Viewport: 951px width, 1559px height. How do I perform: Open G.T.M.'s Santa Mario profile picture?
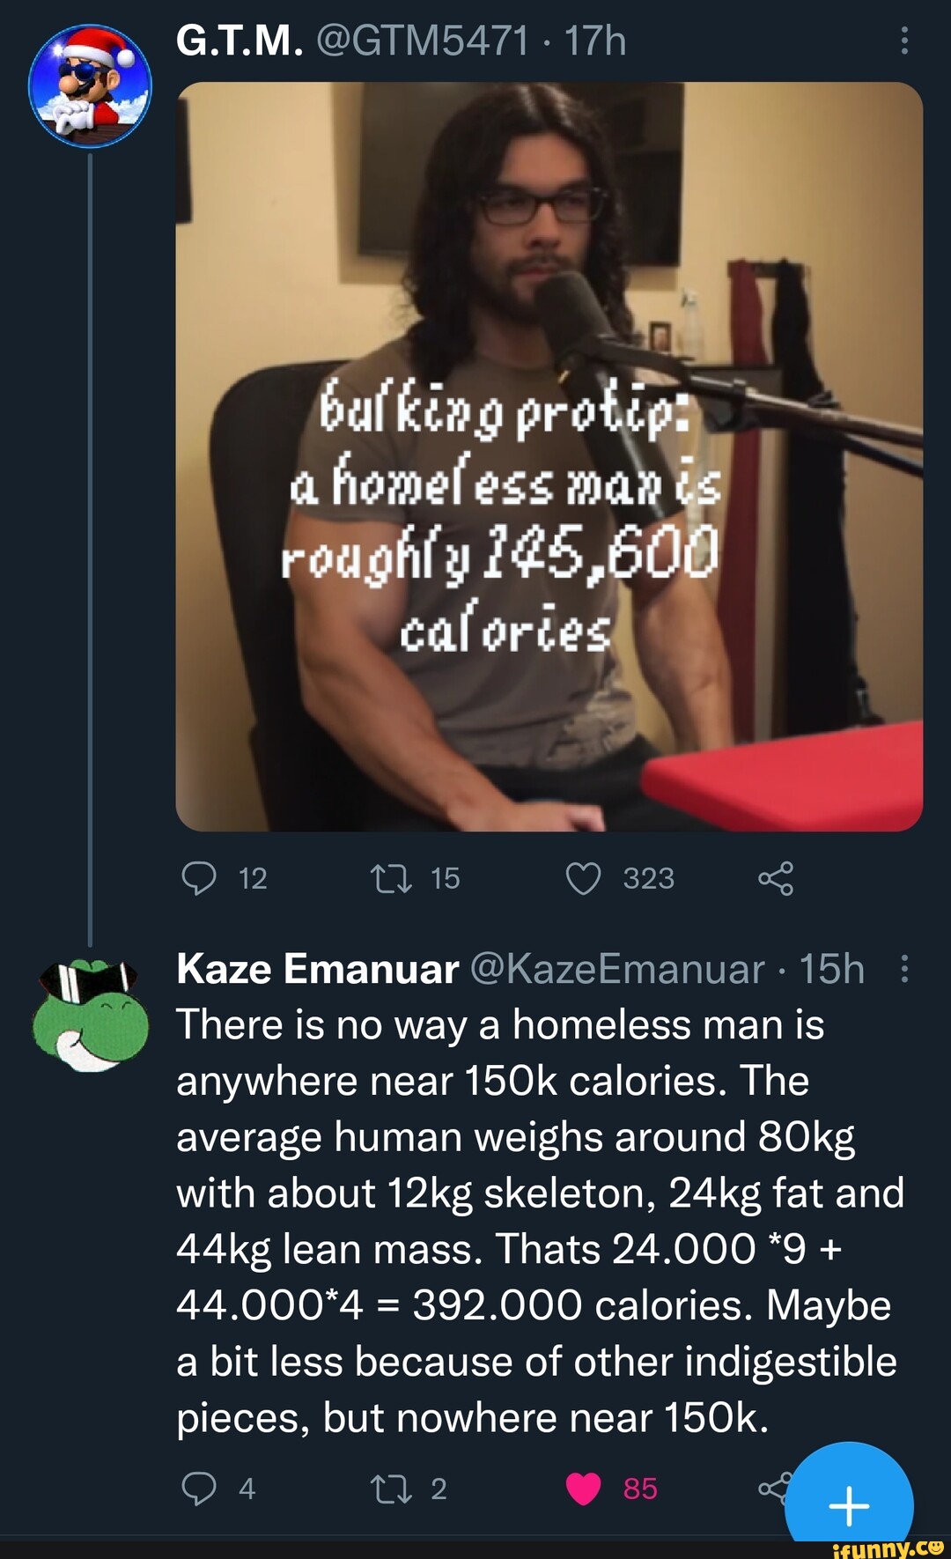click(x=90, y=85)
